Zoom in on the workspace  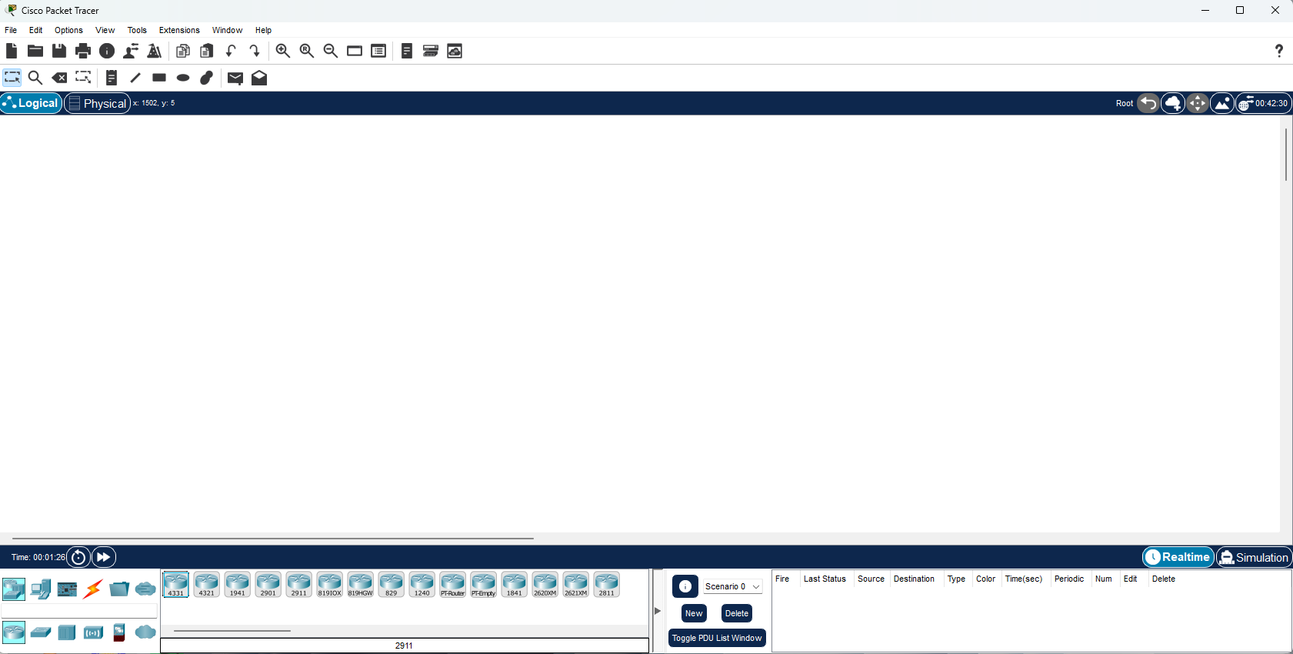coord(283,51)
